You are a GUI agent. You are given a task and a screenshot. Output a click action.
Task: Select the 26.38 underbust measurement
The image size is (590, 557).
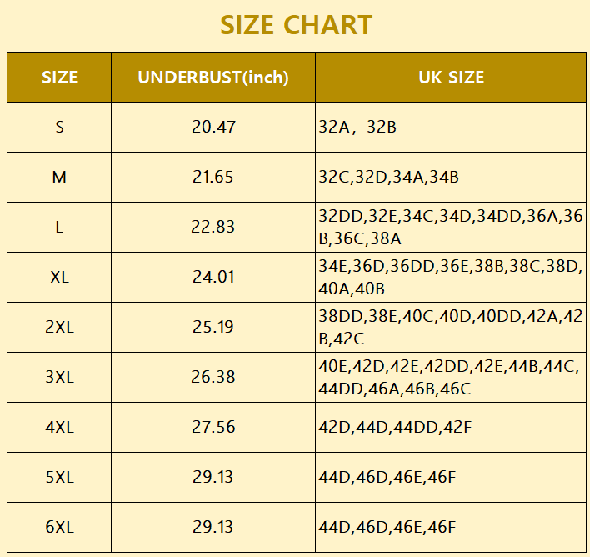[x=213, y=377]
